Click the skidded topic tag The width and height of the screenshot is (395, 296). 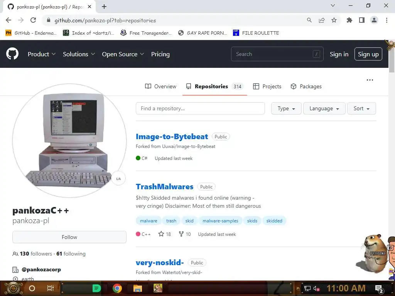pos(274,221)
